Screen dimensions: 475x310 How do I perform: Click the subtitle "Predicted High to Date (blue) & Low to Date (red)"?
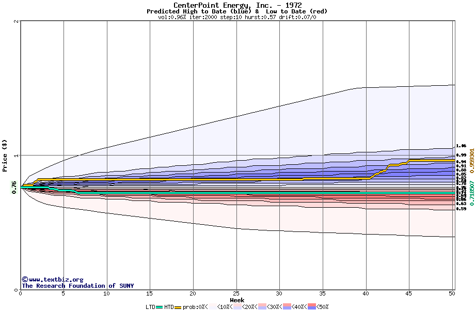tap(237, 11)
